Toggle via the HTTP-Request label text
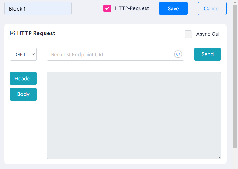The height and width of the screenshot is (169, 238). (132, 8)
